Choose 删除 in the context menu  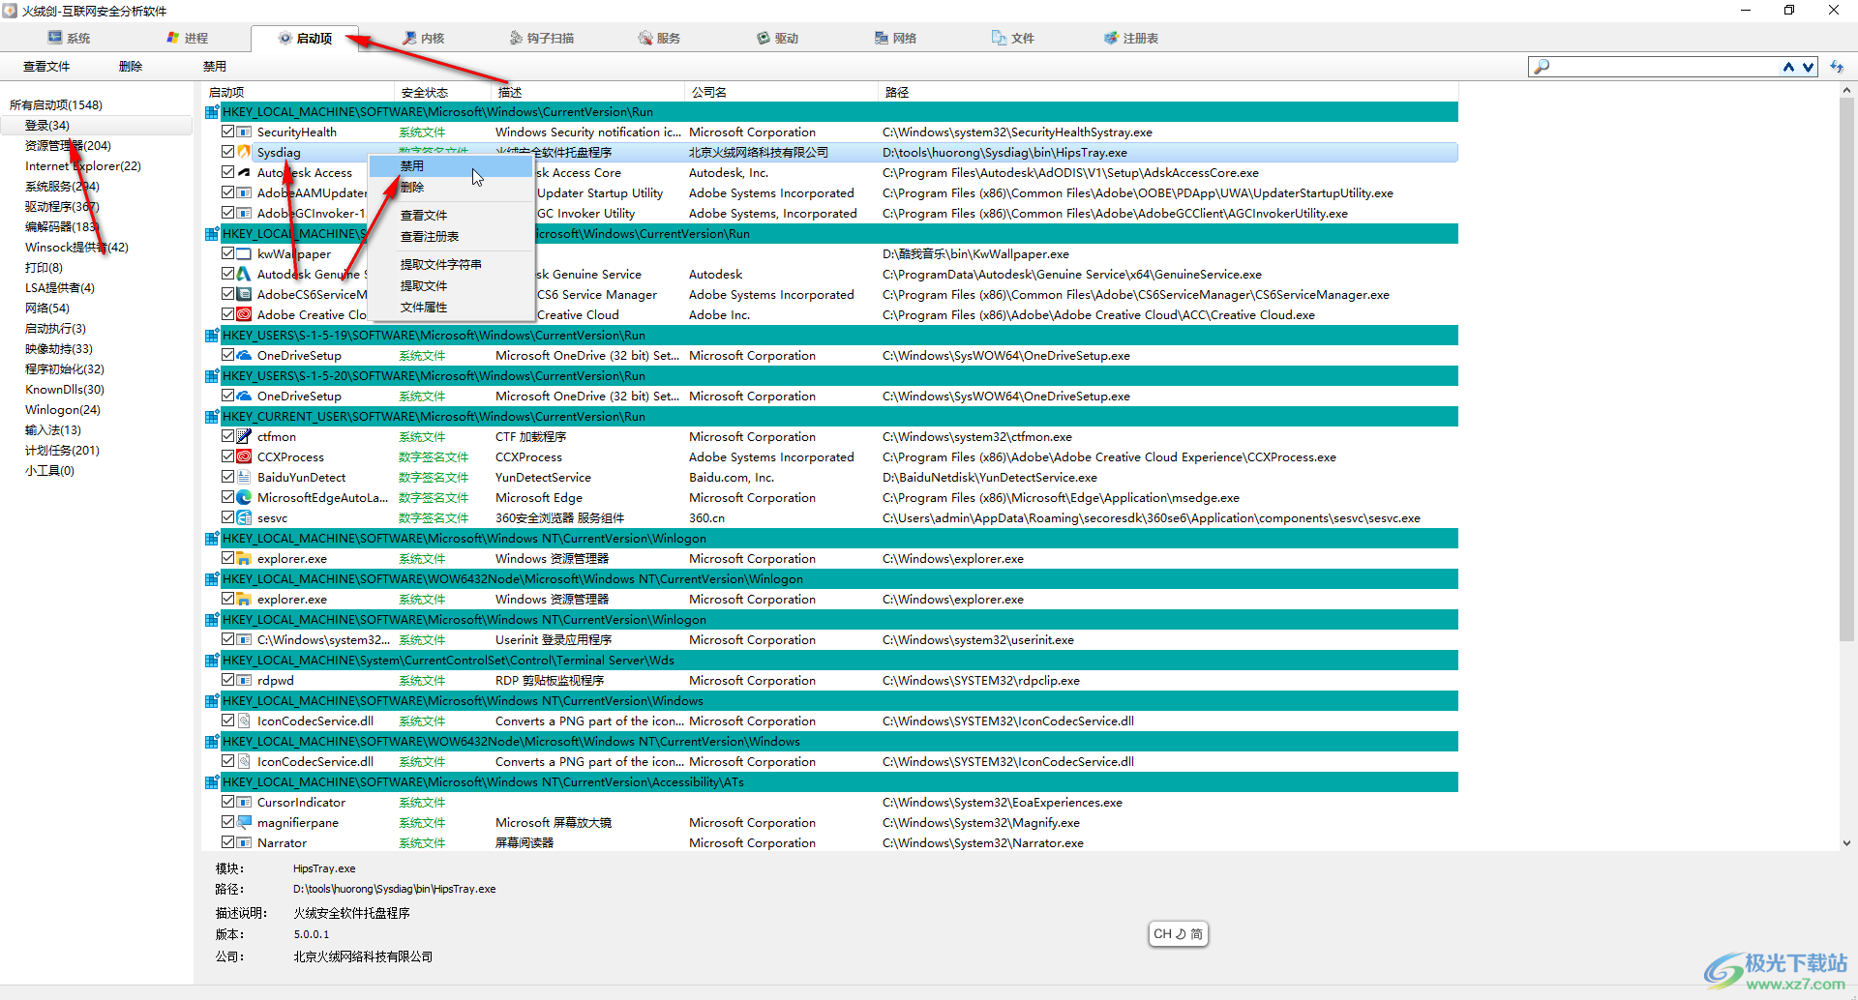pyautogui.click(x=450, y=188)
